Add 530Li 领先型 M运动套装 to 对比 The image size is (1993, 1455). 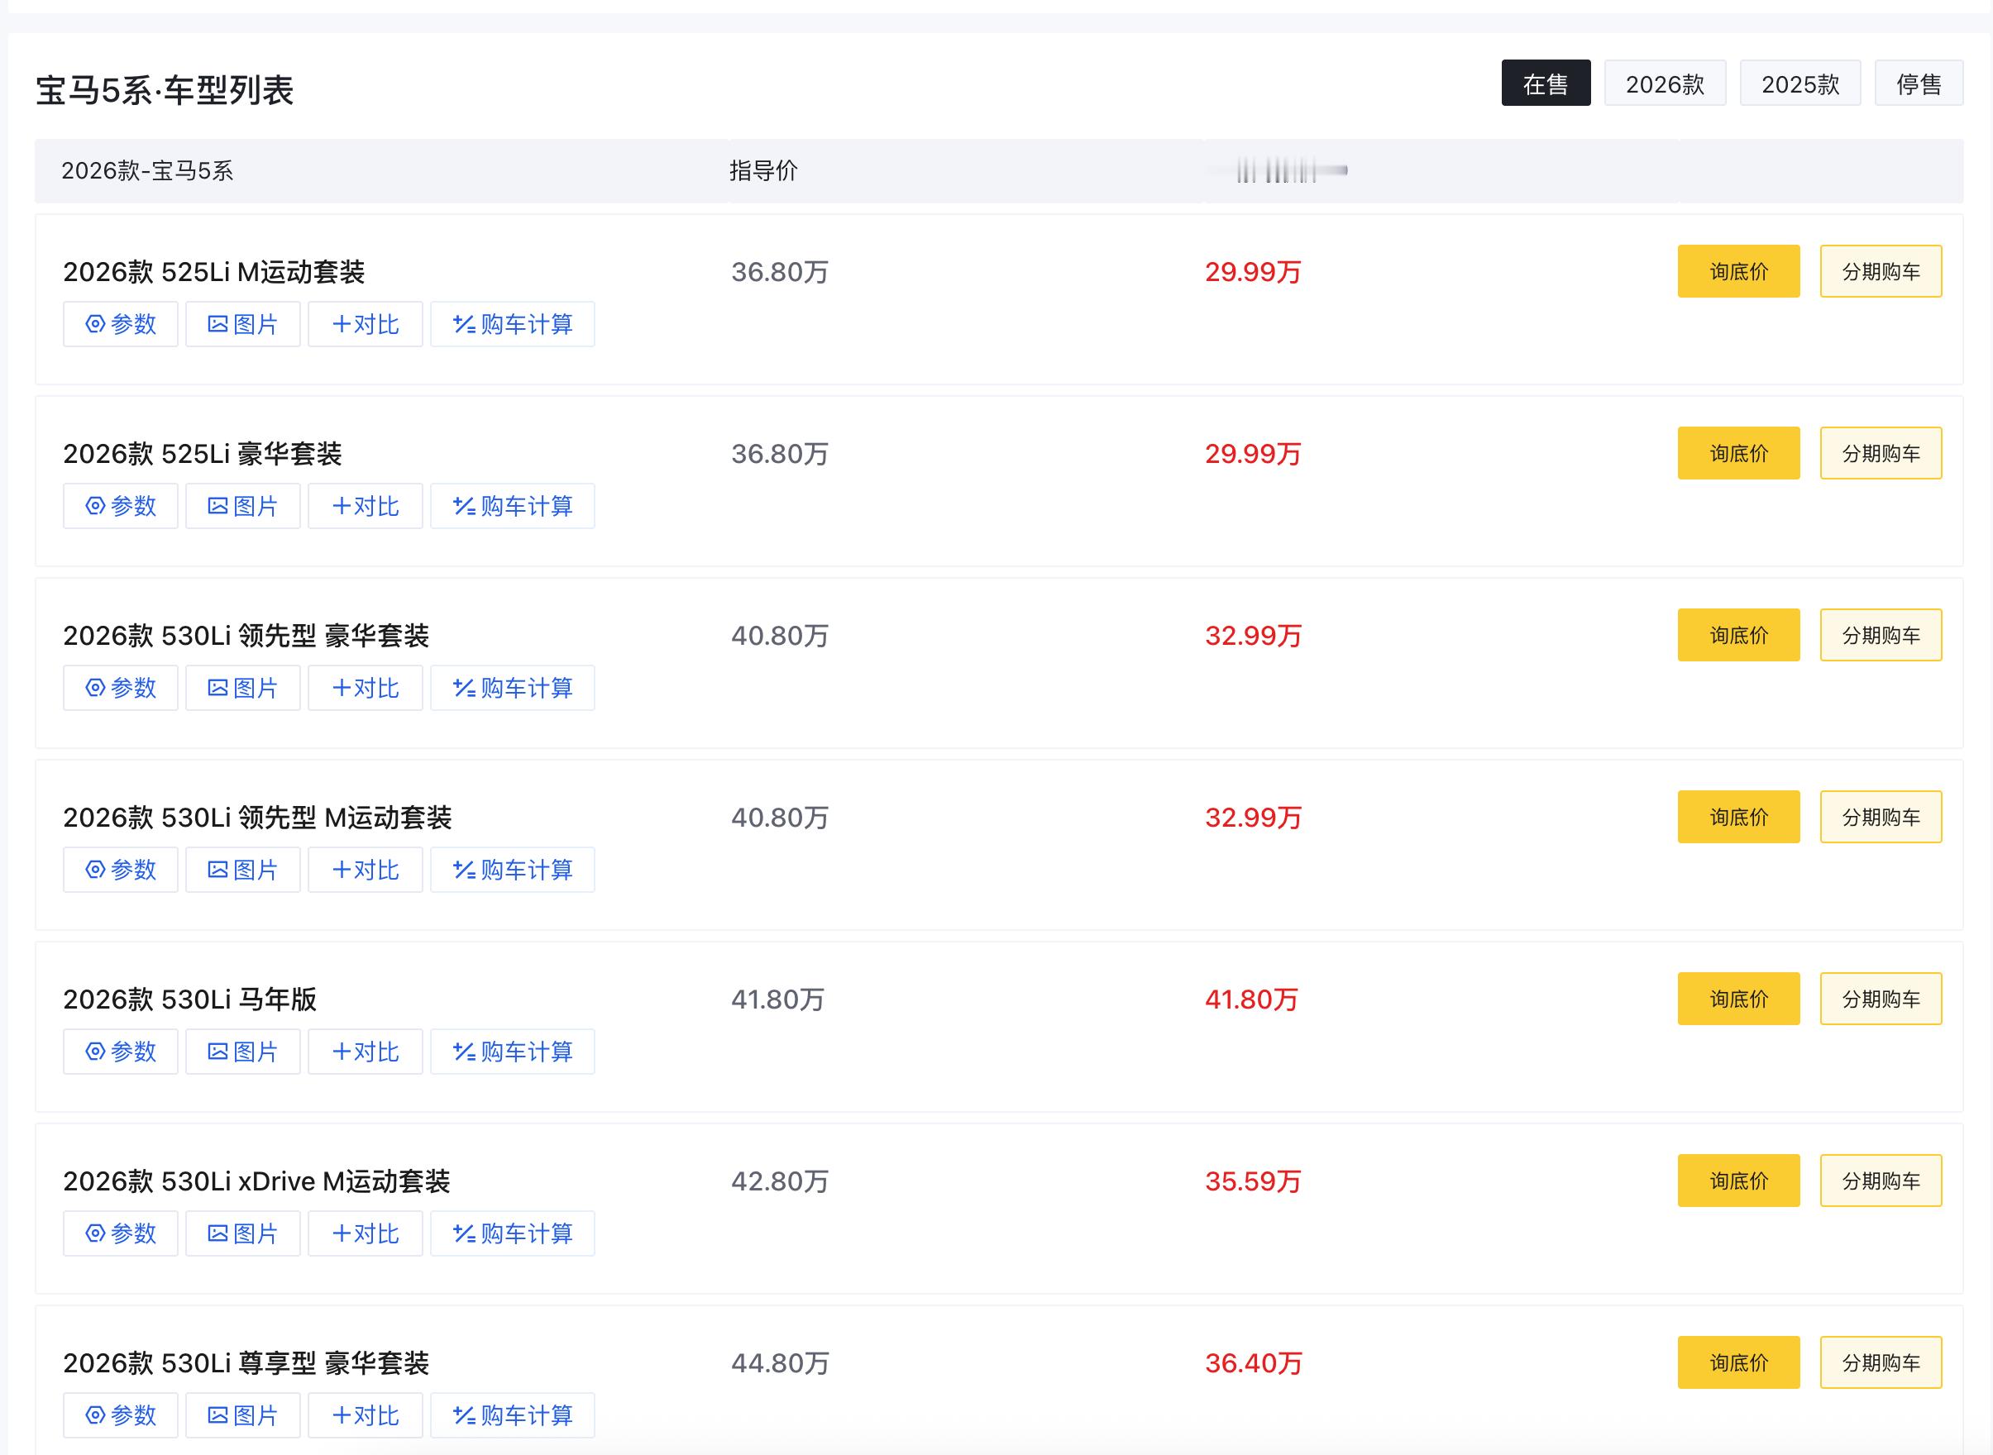(x=366, y=870)
